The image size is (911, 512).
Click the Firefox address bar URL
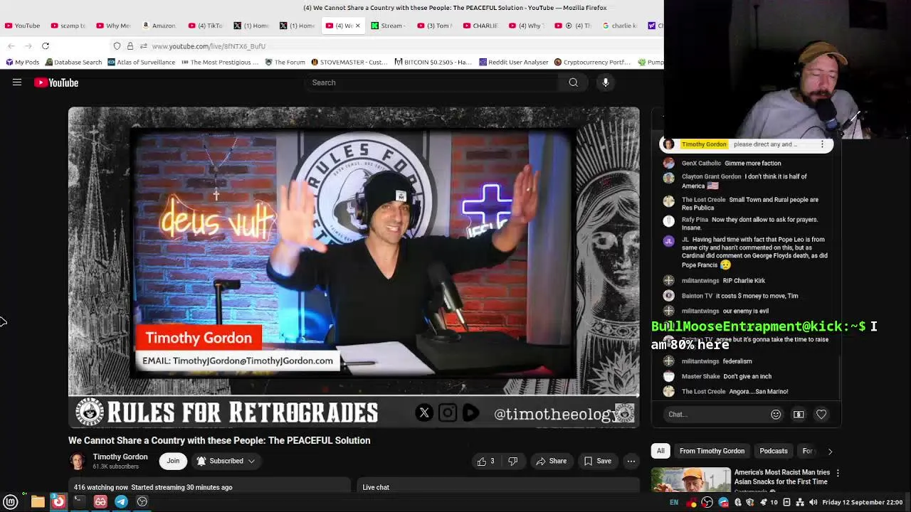[209, 46]
